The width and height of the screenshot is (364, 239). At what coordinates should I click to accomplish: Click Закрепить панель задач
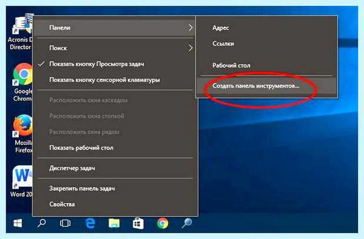[x=115, y=189]
